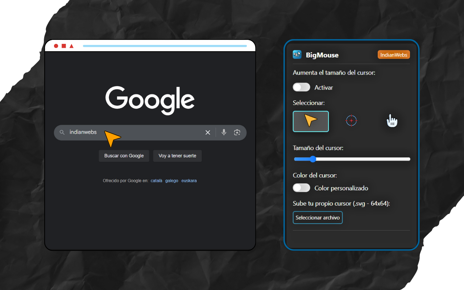Click the red circle in browser mockup titlebar
This screenshot has width=464, height=290.
click(56, 46)
